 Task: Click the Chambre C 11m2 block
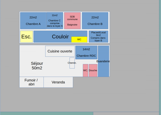click(x=55, y=21)
